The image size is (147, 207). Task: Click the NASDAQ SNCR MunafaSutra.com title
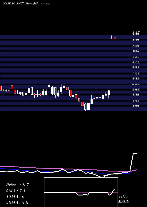pyautogui.click(x=26, y=4)
